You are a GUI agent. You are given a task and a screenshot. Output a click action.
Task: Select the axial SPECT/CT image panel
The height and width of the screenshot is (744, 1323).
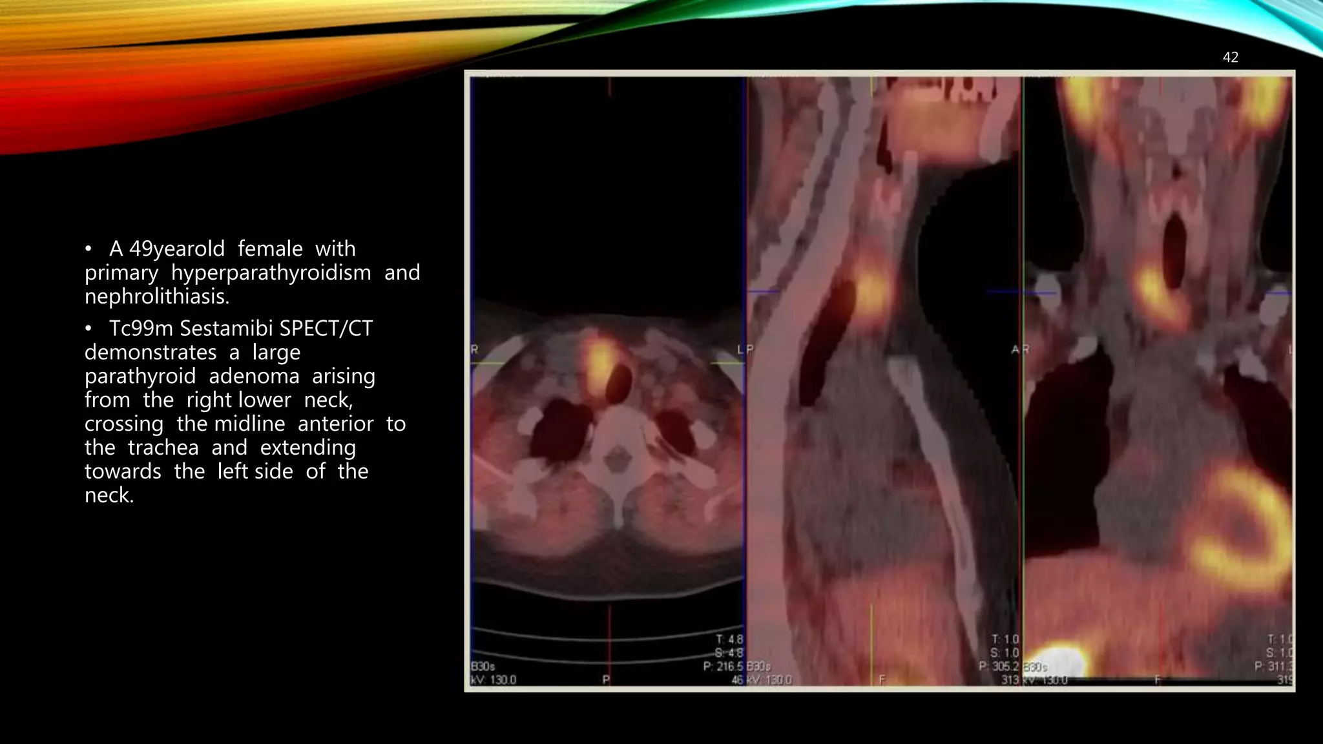click(608, 381)
